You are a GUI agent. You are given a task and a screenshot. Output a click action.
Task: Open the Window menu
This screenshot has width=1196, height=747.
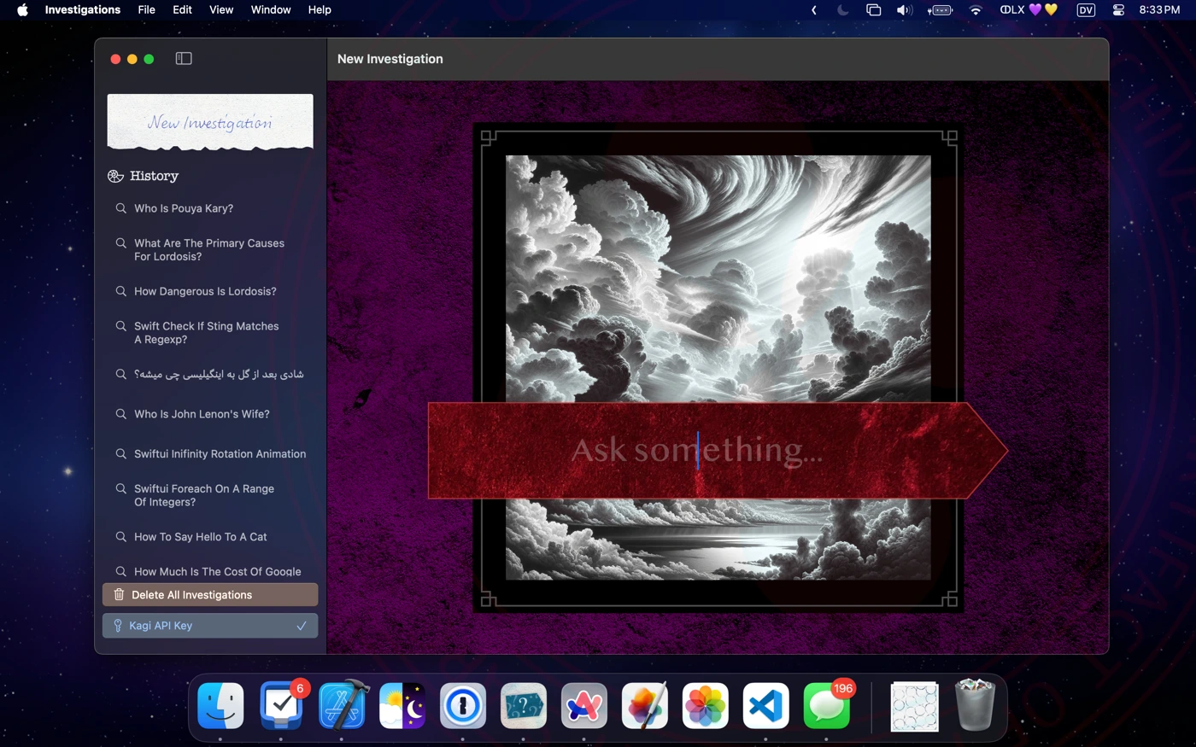pyautogui.click(x=271, y=10)
